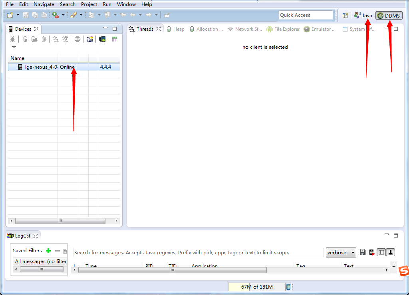Open the Previous Annotation dropdown arrow
This screenshot has width=409, height=295.
(x=115, y=15)
